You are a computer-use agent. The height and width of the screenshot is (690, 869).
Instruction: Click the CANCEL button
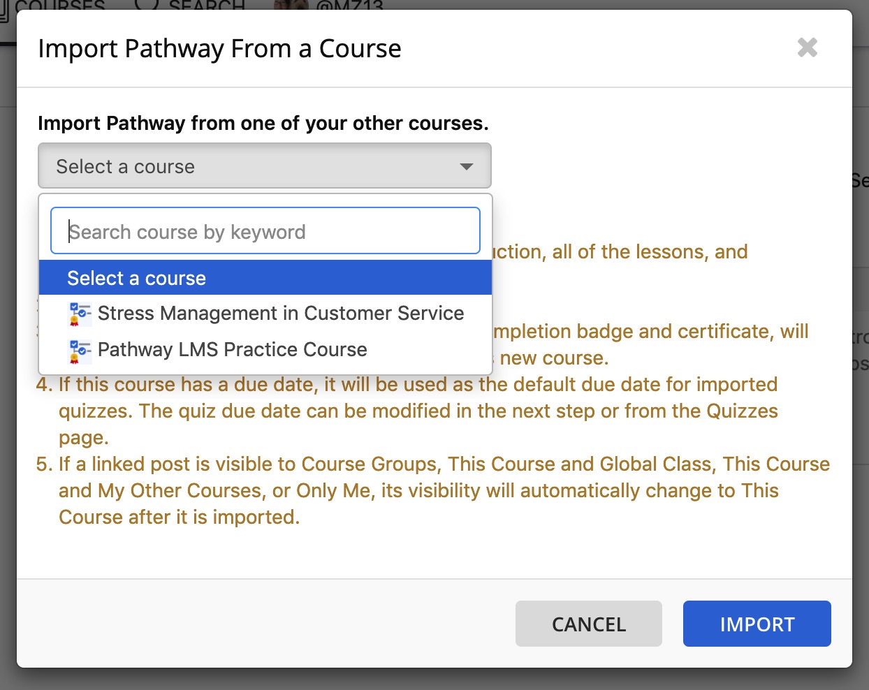point(588,624)
